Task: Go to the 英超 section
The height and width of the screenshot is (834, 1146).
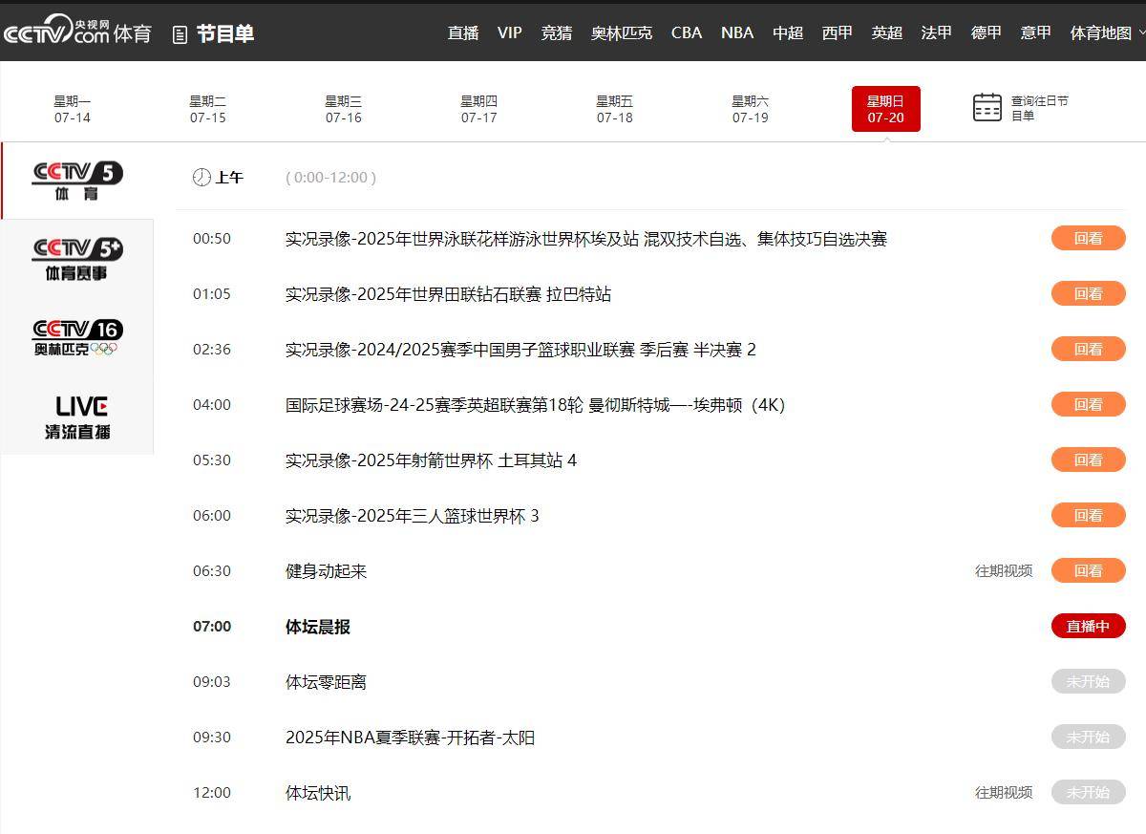Action: click(x=887, y=32)
